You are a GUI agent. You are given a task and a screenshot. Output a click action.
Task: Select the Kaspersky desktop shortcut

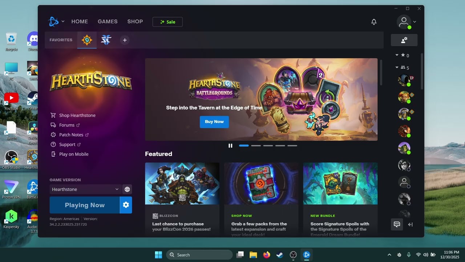pyautogui.click(x=11, y=219)
